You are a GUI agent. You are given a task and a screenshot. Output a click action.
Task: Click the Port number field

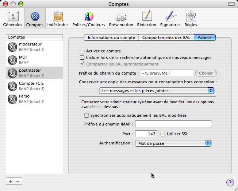(146, 134)
